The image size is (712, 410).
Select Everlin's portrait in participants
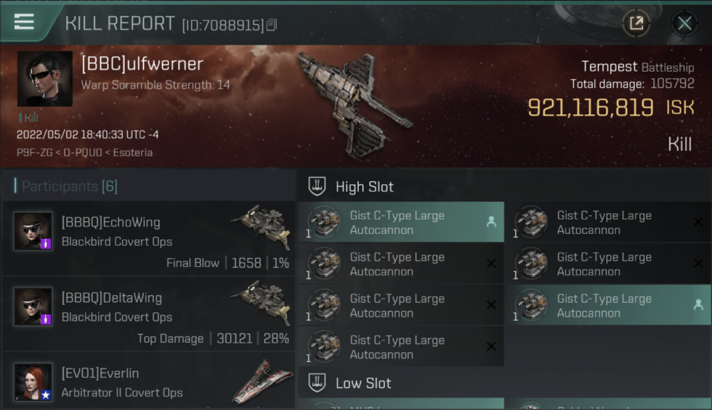(x=33, y=382)
